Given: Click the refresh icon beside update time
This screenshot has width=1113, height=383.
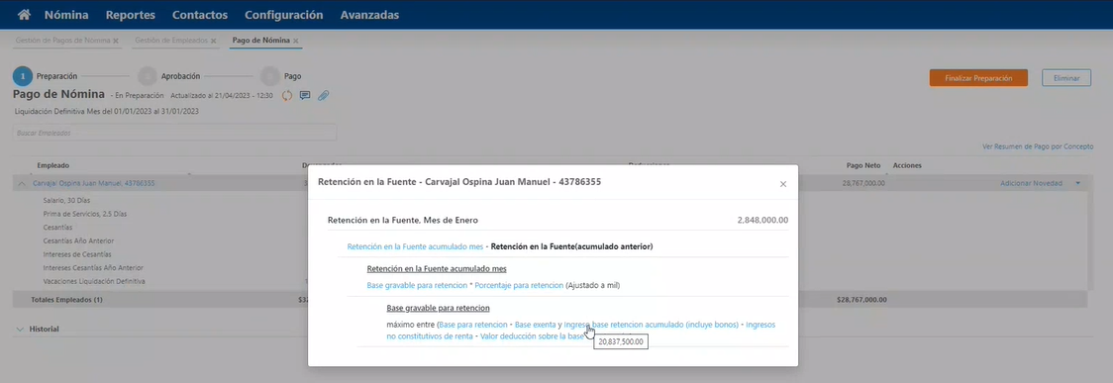Looking at the screenshot, I should pos(287,95).
